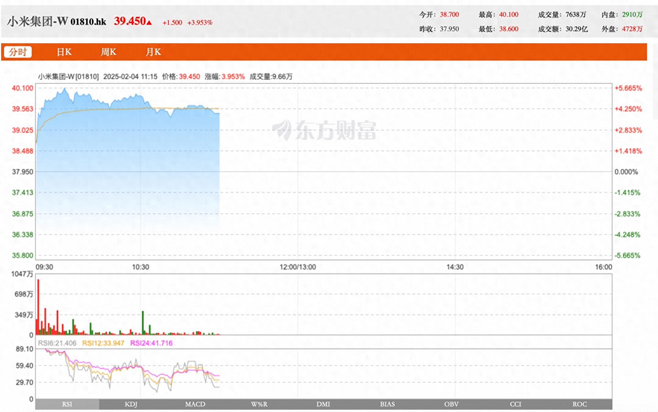Click the 10:30 time axis label
This screenshot has width=658, height=412.
[140, 267]
